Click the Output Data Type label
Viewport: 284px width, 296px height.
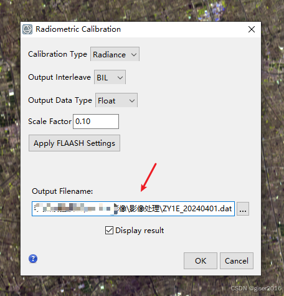tap(60, 100)
